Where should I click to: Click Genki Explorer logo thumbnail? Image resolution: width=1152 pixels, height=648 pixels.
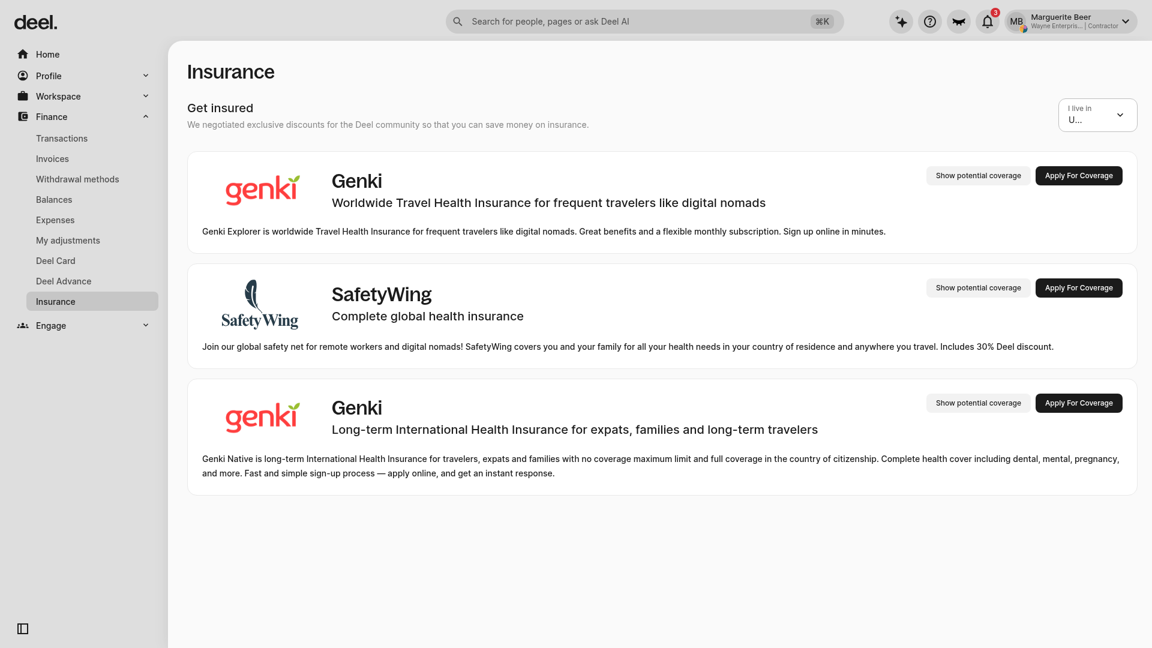tap(262, 190)
